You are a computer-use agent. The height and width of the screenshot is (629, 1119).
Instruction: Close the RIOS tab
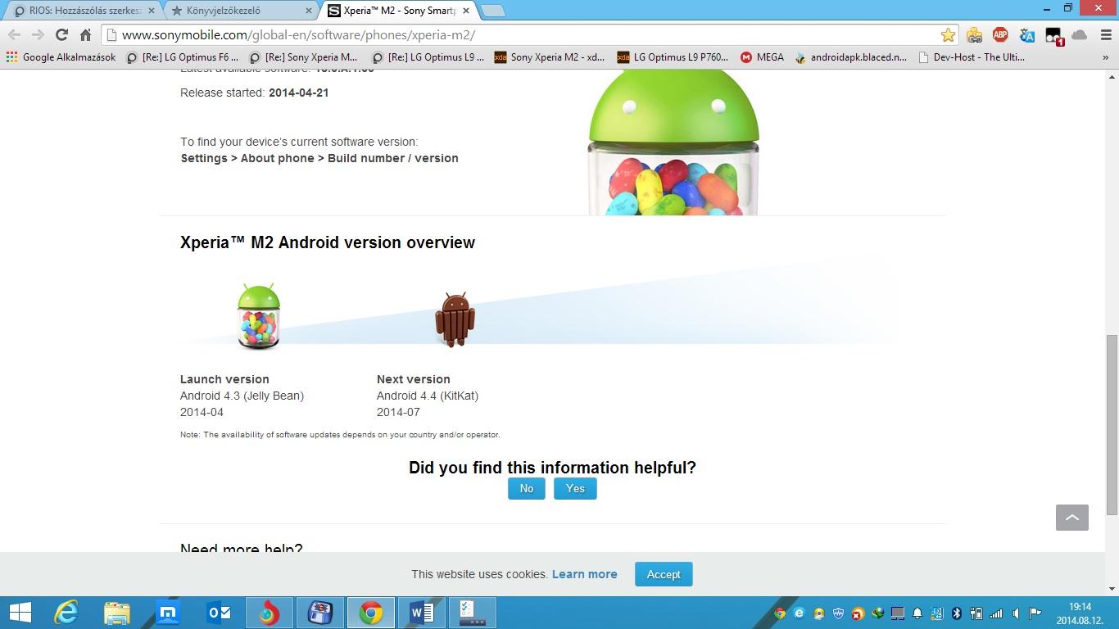tap(151, 11)
